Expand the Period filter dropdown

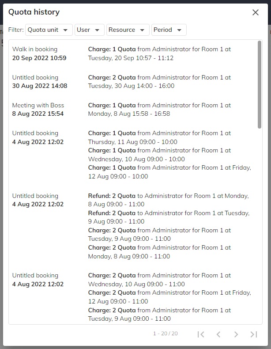169,30
